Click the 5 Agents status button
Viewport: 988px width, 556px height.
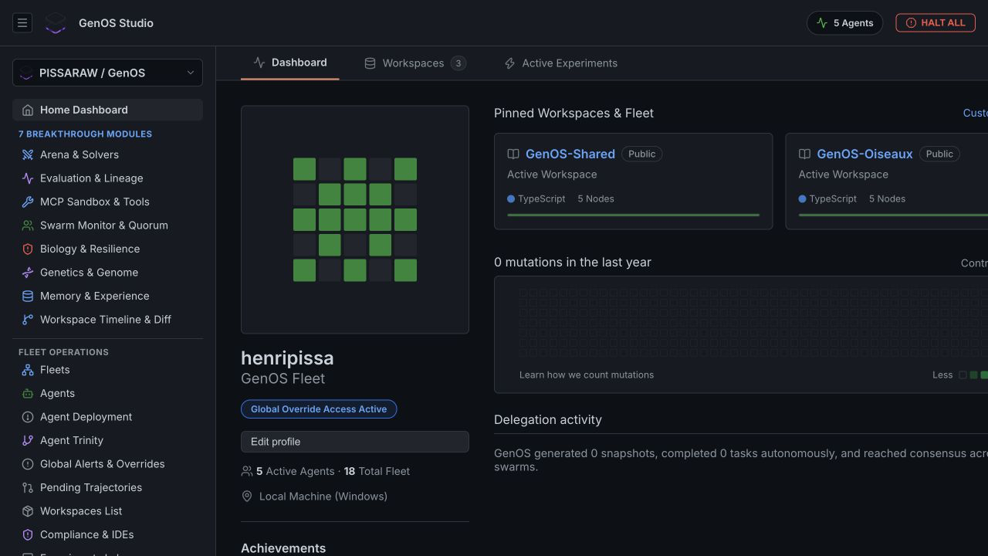844,23
